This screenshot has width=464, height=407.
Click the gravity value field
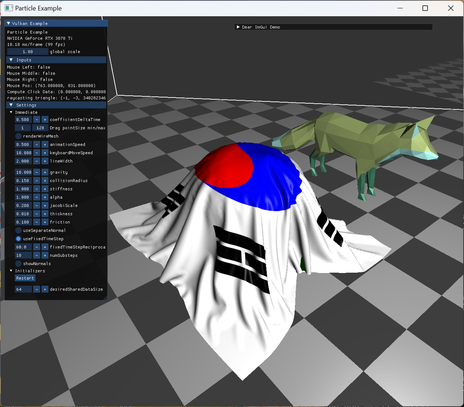(23, 172)
